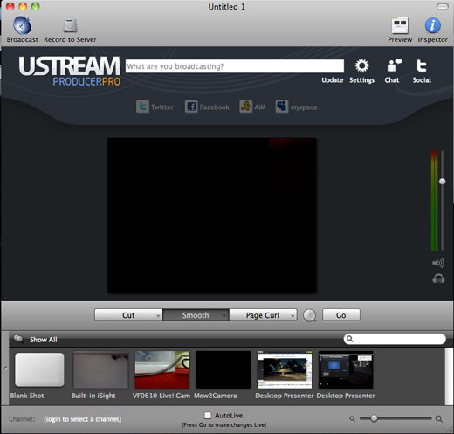This screenshot has width=454, height=434.
Task: Click the Facebook icon
Action: click(x=191, y=107)
